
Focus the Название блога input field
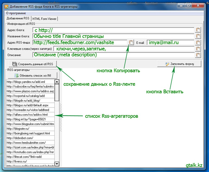coord(113,36)
